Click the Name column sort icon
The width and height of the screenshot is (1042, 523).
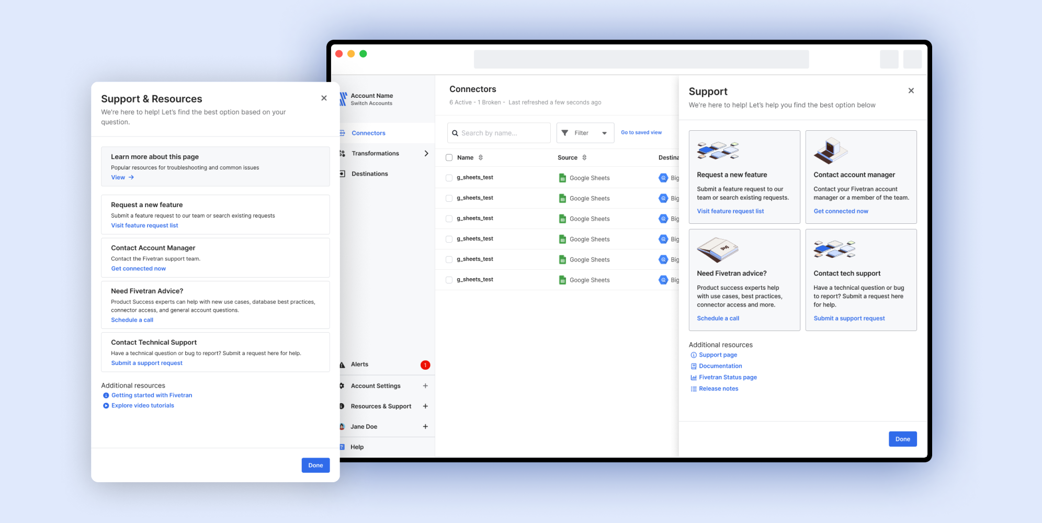(x=481, y=157)
